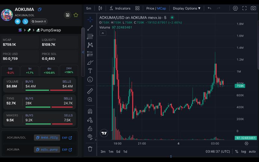Remove drawings with the trash icon
The height and width of the screenshot is (162, 259).
pyautogui.click(x=90, y=149)
